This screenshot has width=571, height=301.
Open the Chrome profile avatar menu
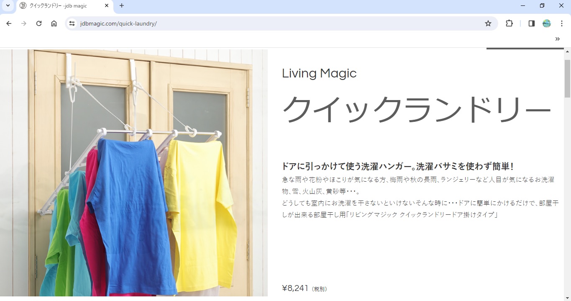[547, 23]
